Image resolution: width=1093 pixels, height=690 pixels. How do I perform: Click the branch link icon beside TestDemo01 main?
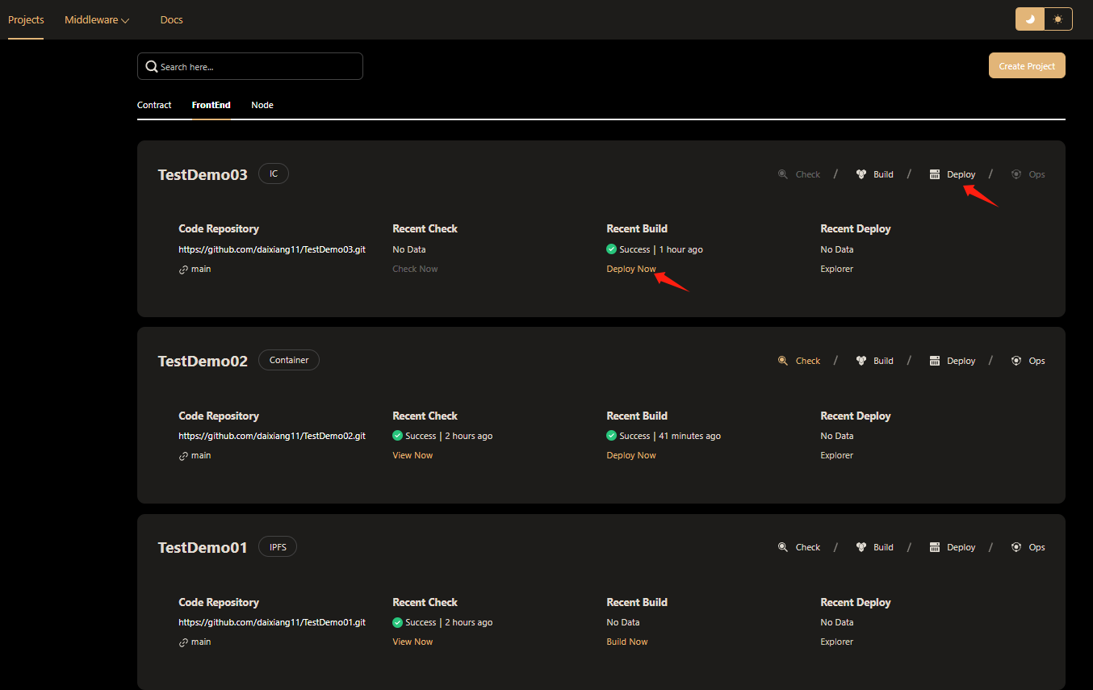(183, 642)
